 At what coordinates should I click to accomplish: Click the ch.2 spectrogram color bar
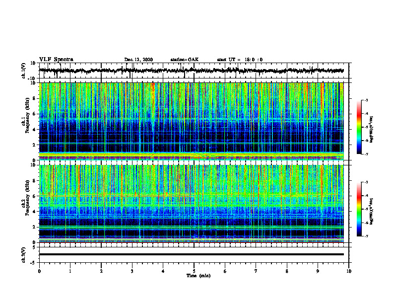(359, 209)
